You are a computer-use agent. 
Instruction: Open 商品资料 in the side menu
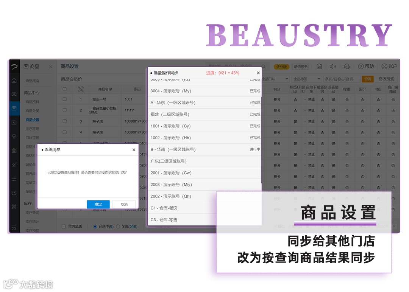coord(32,102)
